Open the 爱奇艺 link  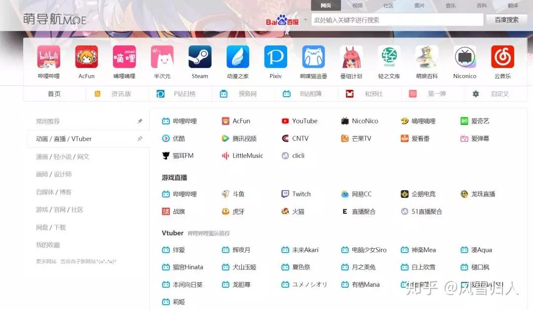[475, 121]
